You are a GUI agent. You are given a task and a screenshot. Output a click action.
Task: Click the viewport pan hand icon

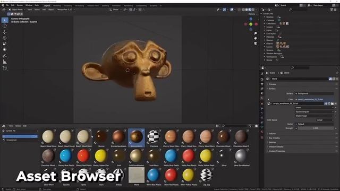click(x=256, y=38)
